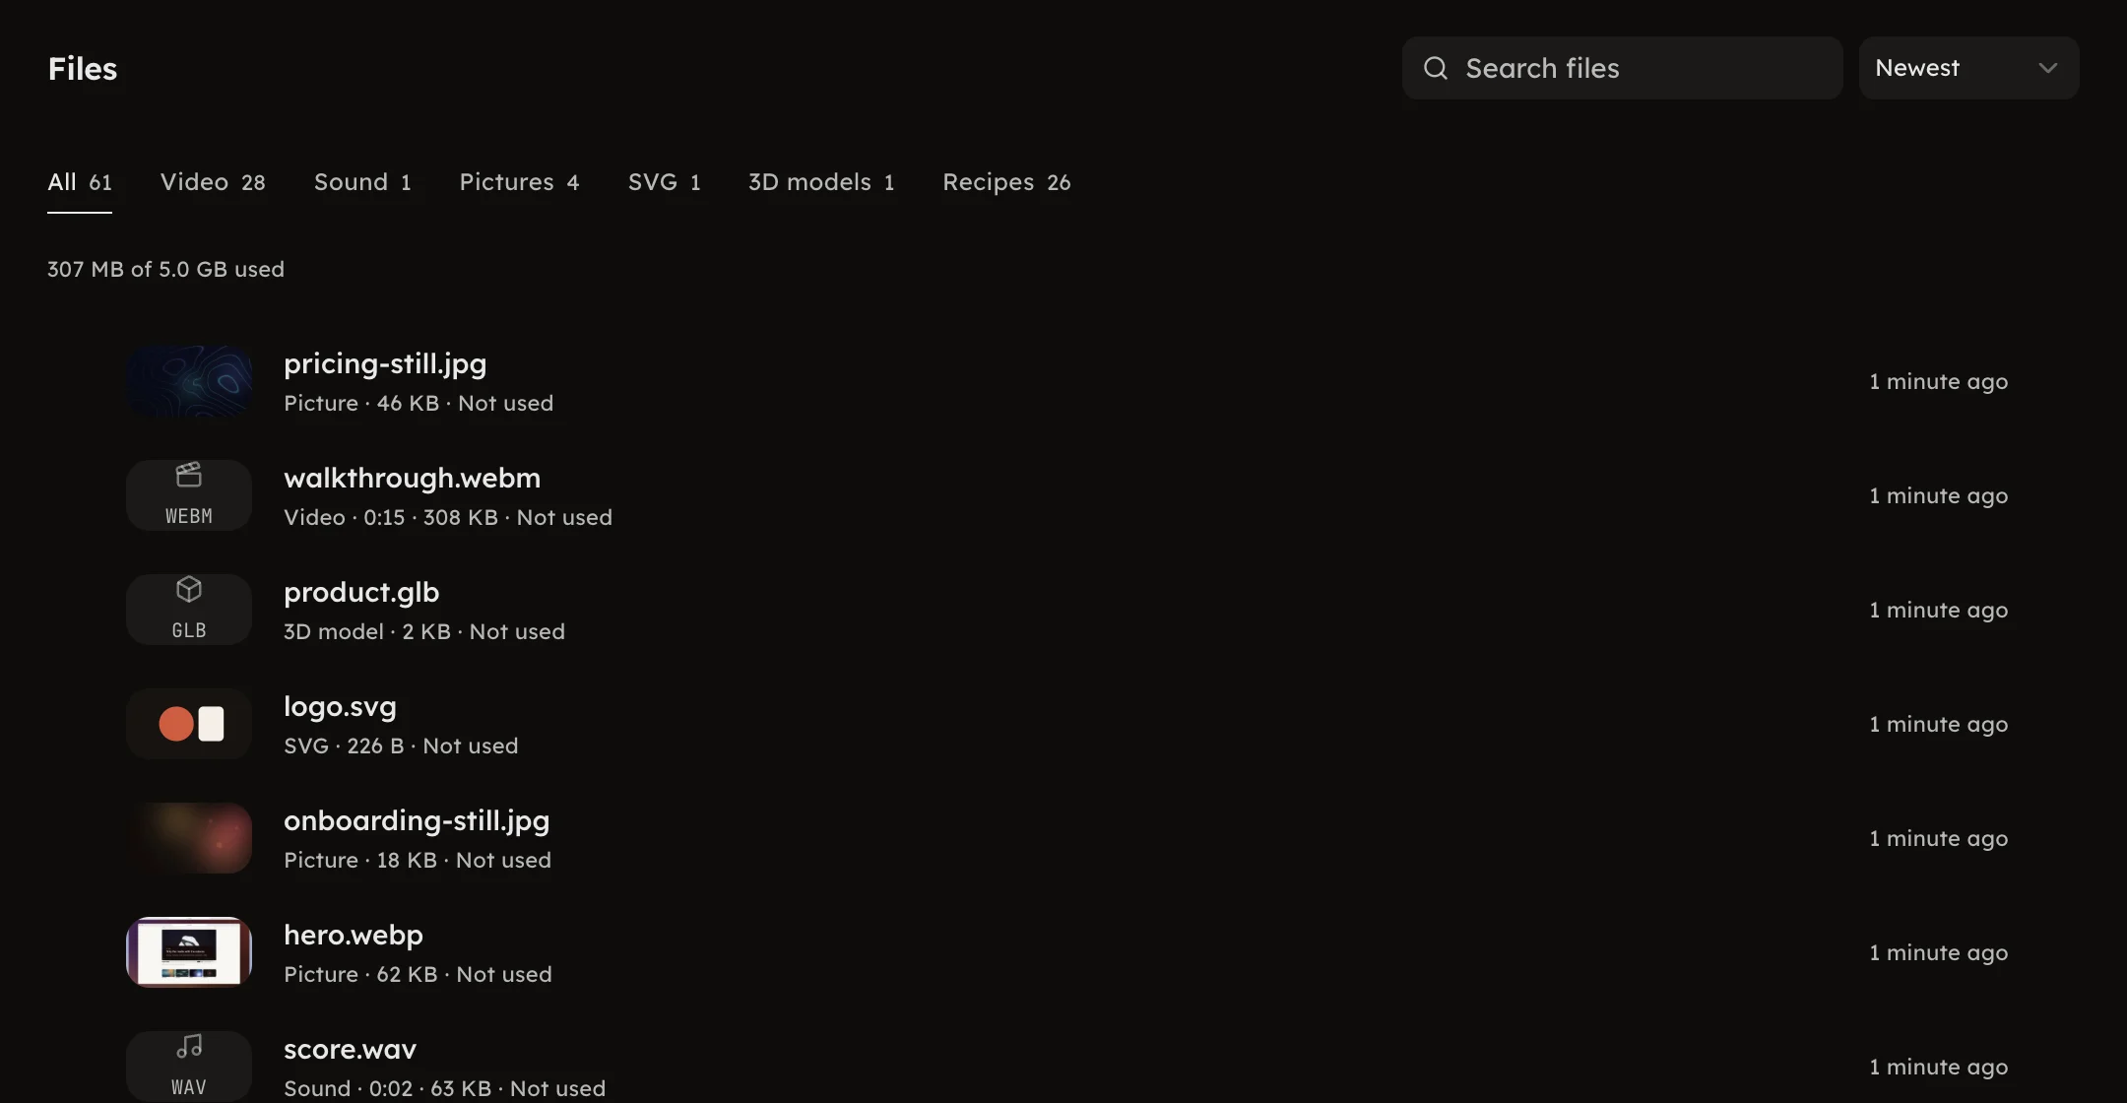Expand the Newest sort dropdown
Viewport: 2127px width, 1103px height.
[x=1968, y=68]
